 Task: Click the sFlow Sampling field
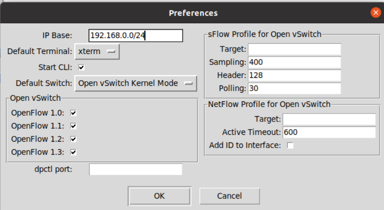(294, 62)
